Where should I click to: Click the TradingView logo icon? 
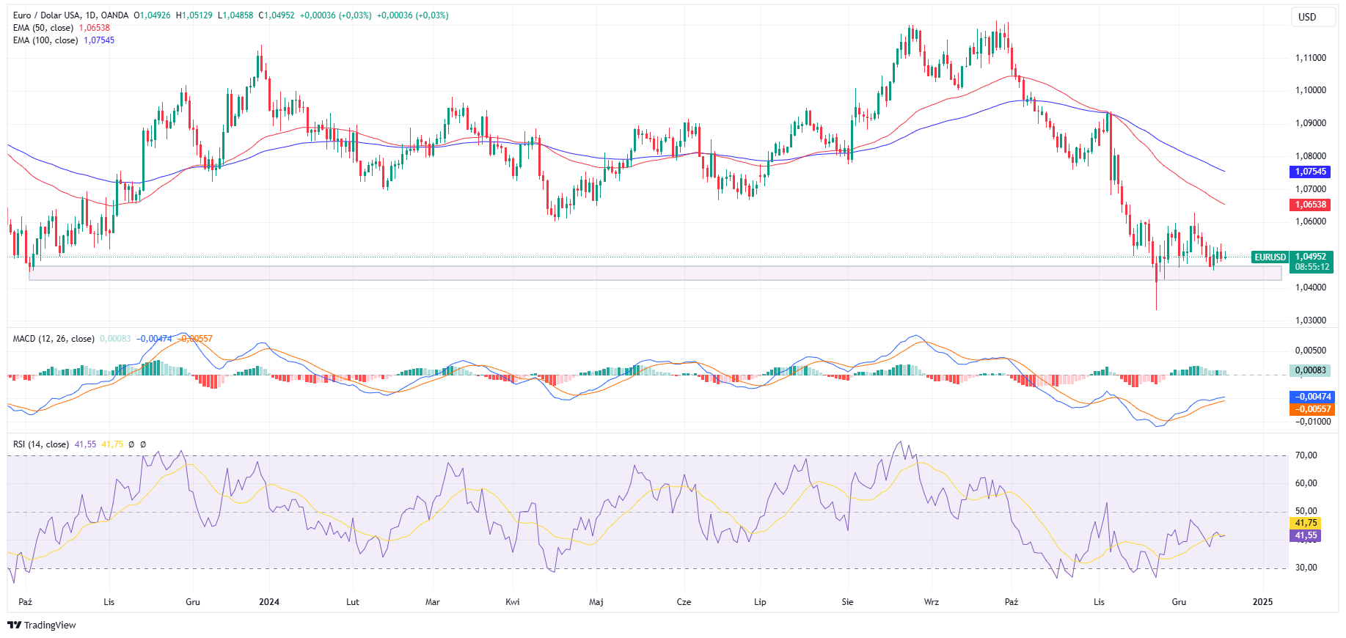(14, 625)
